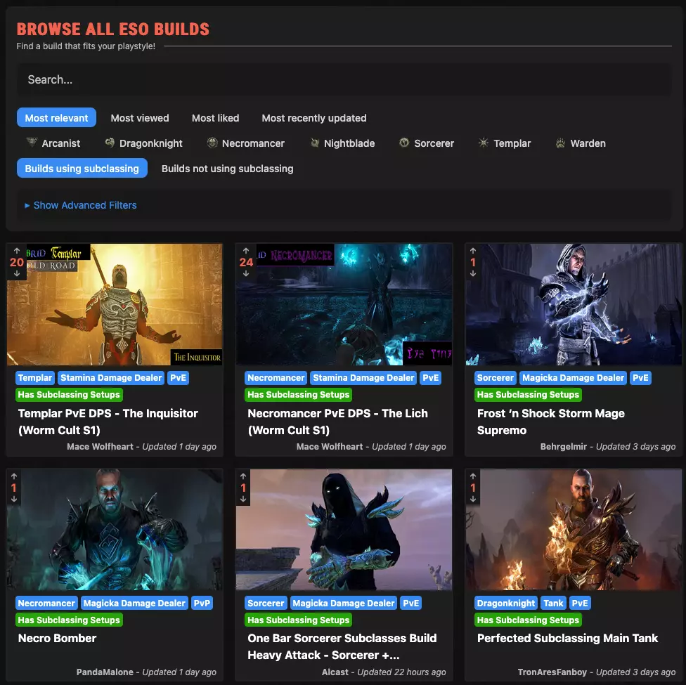
Task: Click the Necromancer Lich build thumbnail
Action: click(344, 304)
